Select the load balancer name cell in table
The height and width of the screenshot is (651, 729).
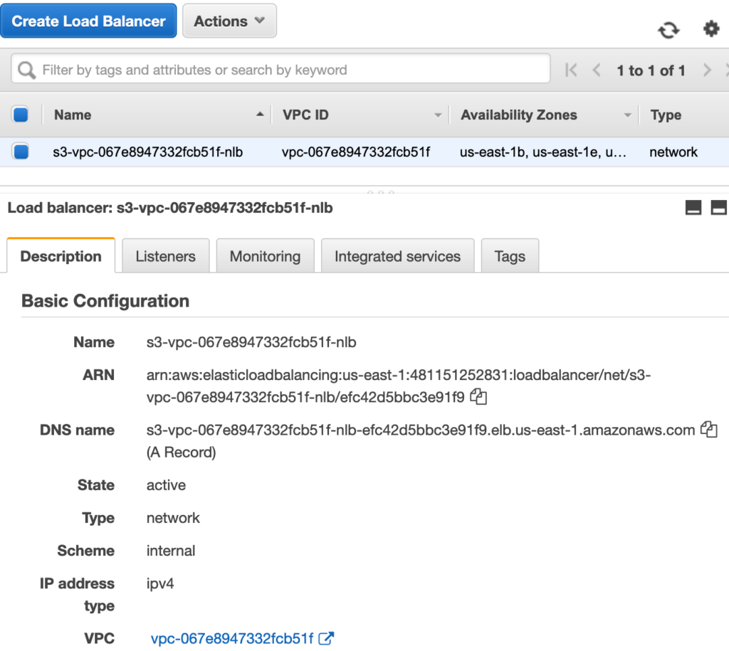pyautogui.click(x=148, y=152)
